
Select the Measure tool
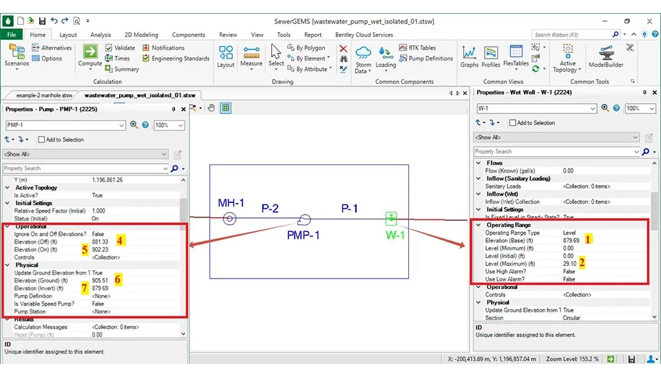(x=251, y=55)
